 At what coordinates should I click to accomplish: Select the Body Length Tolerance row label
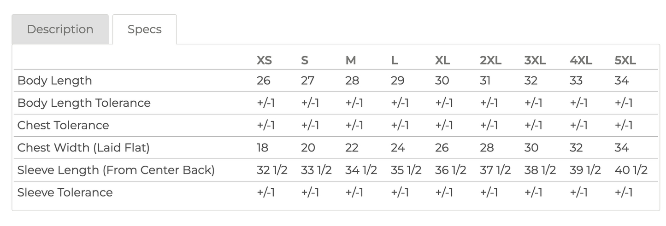coord(84,103)
